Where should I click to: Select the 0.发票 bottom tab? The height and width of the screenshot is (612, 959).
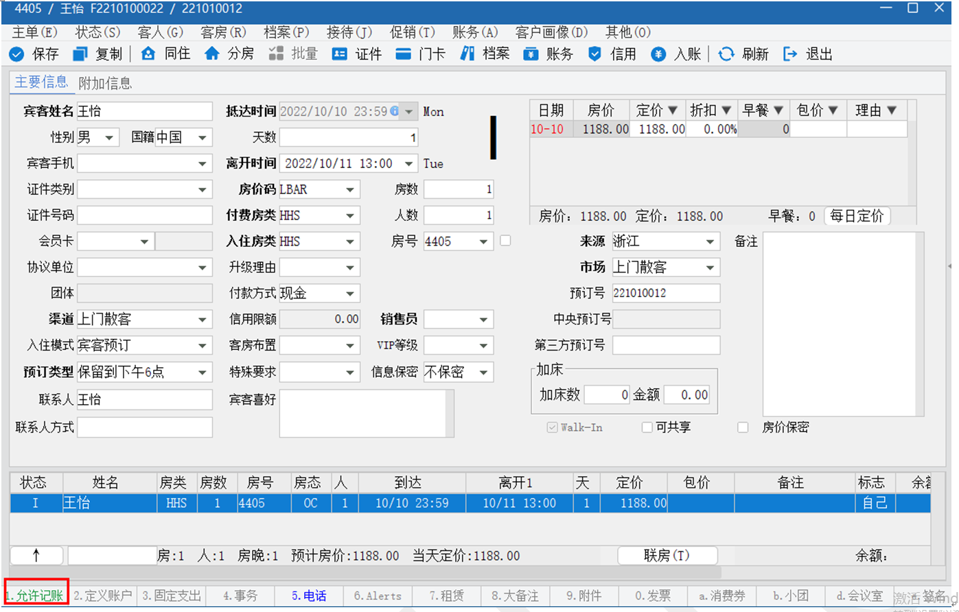point(652,596)
